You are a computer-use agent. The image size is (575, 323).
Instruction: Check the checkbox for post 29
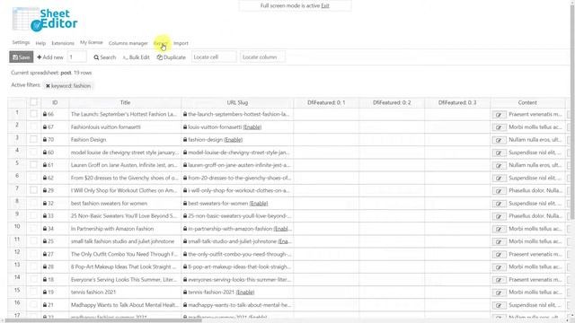[x=33, y=190]
